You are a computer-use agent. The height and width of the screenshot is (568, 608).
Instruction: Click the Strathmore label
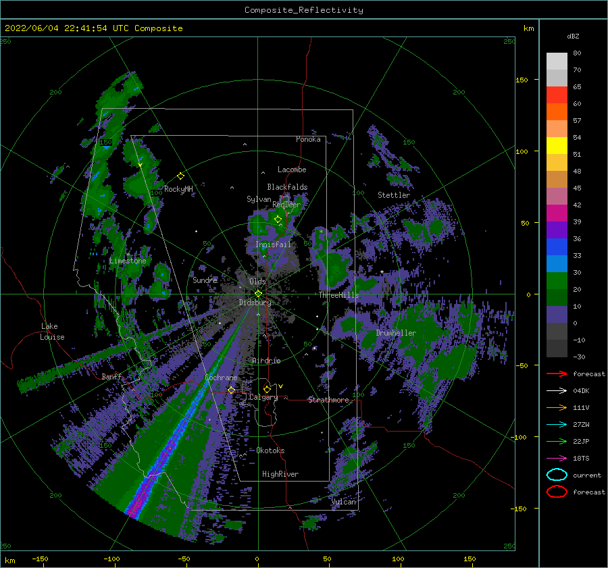(x=328, y=400)
